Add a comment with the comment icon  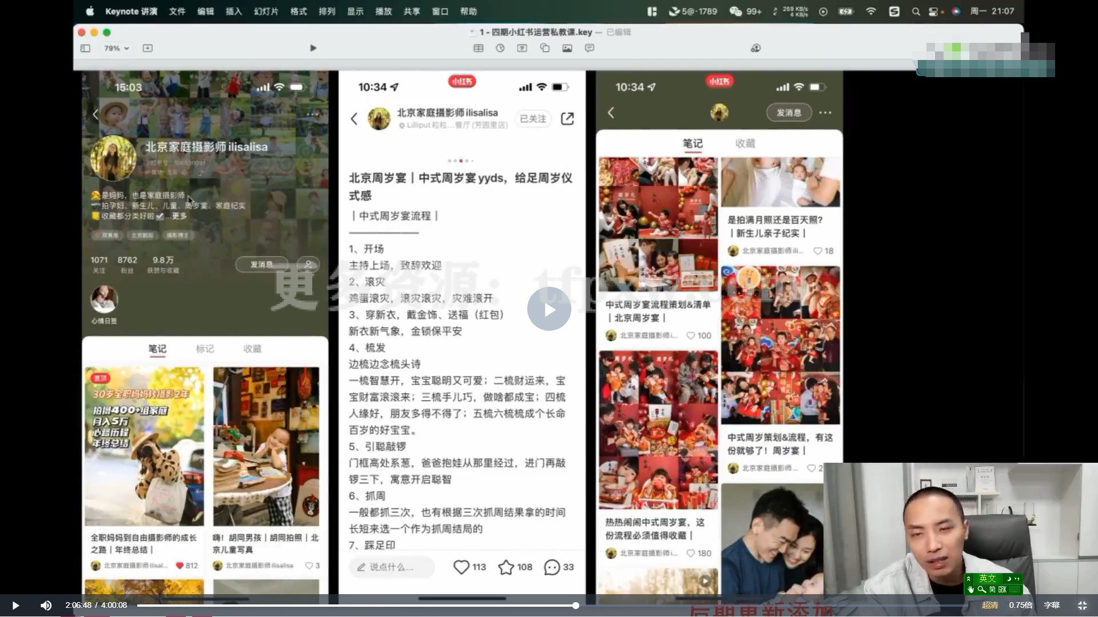[589, 48]
